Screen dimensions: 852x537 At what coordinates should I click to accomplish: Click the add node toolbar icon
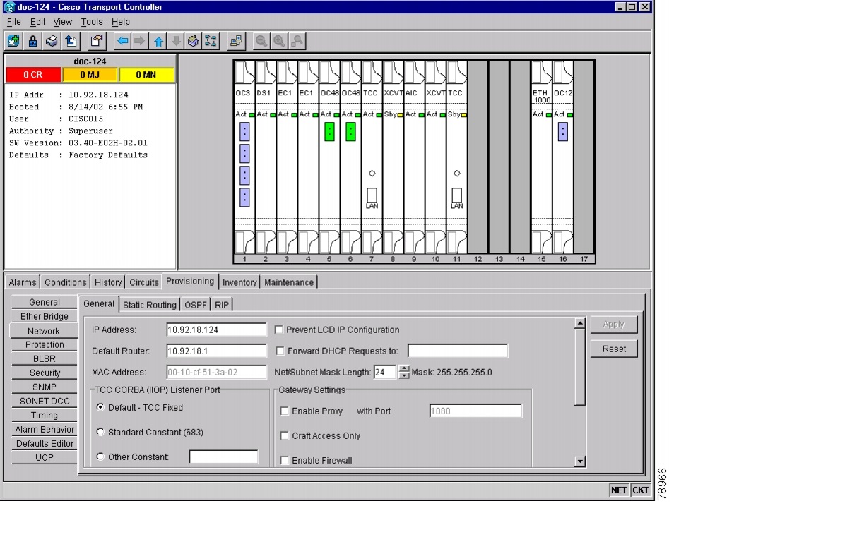(14, 41)
